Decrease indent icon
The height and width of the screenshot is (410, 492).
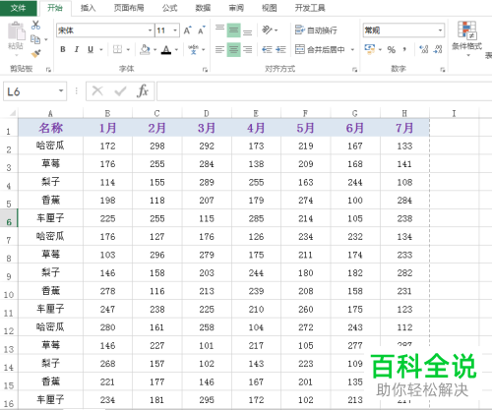click(267, 49)
